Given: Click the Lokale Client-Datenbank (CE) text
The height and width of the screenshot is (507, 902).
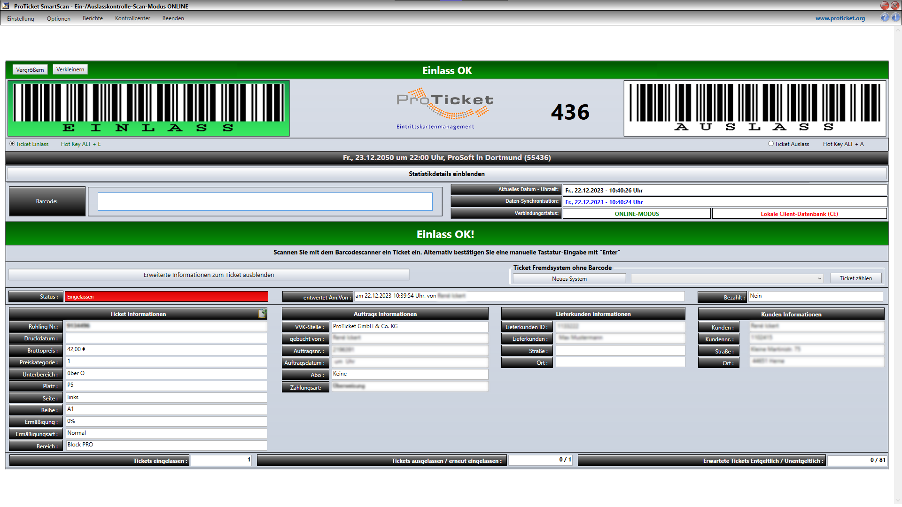Looking at the screenshot, I should [799, 214].
